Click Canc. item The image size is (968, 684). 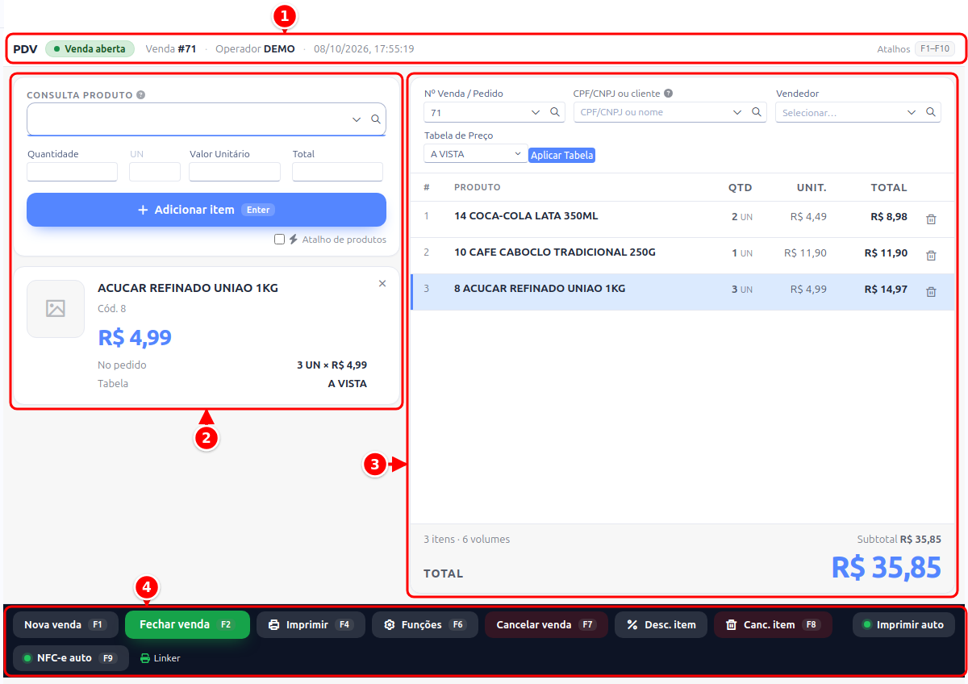774,625
